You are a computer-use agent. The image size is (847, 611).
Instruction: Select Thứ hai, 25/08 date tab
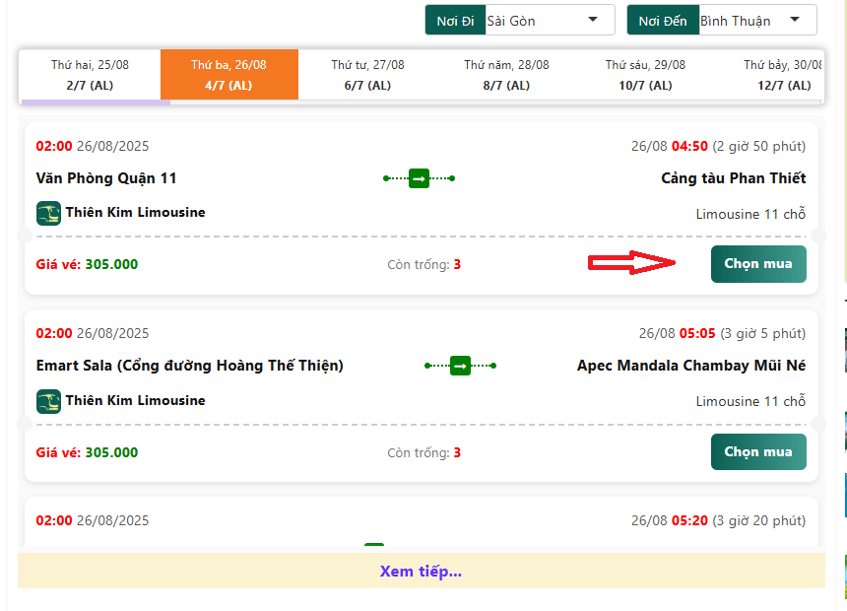tap(90, 75)
